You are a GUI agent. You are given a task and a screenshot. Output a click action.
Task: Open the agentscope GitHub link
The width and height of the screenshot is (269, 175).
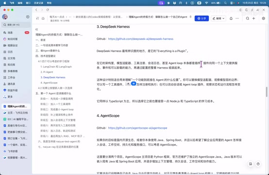[137, 128]
